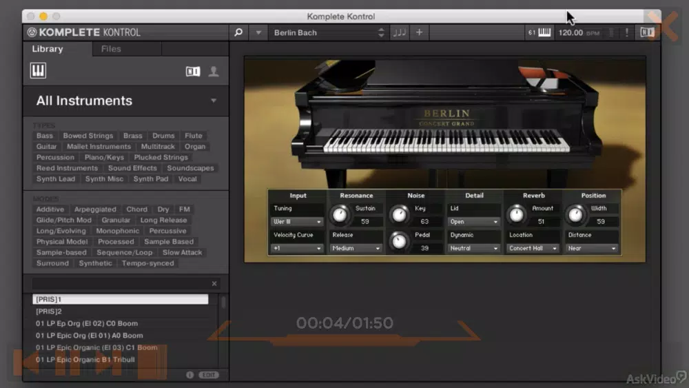Select the Physical Model mode tag
This screenshot has width=689, height=388.
point(62,242)
